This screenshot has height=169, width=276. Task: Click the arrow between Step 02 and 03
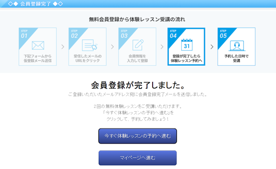point(113,47)
